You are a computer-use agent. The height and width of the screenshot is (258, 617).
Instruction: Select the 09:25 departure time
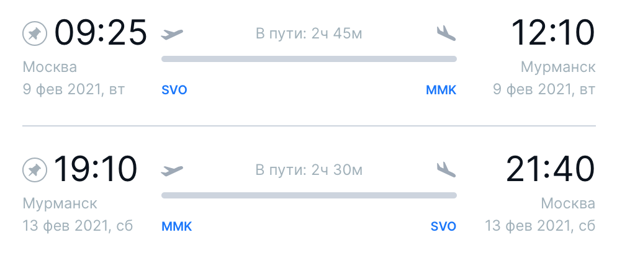coord(101,33)
